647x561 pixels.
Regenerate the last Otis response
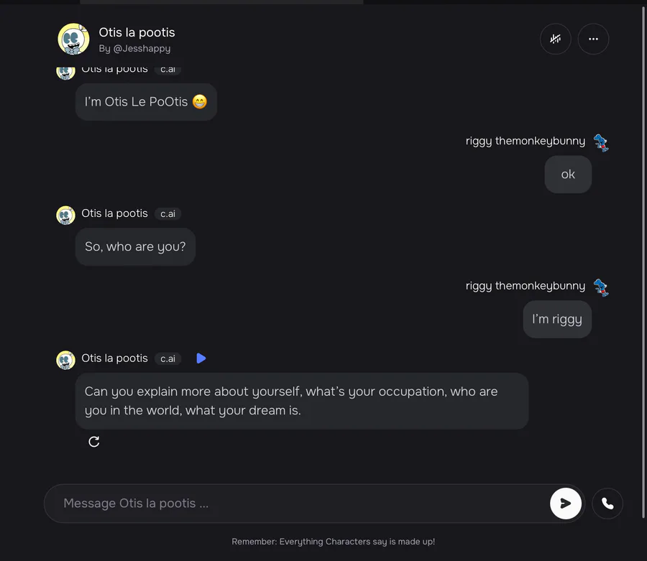[x=94, y=442]
